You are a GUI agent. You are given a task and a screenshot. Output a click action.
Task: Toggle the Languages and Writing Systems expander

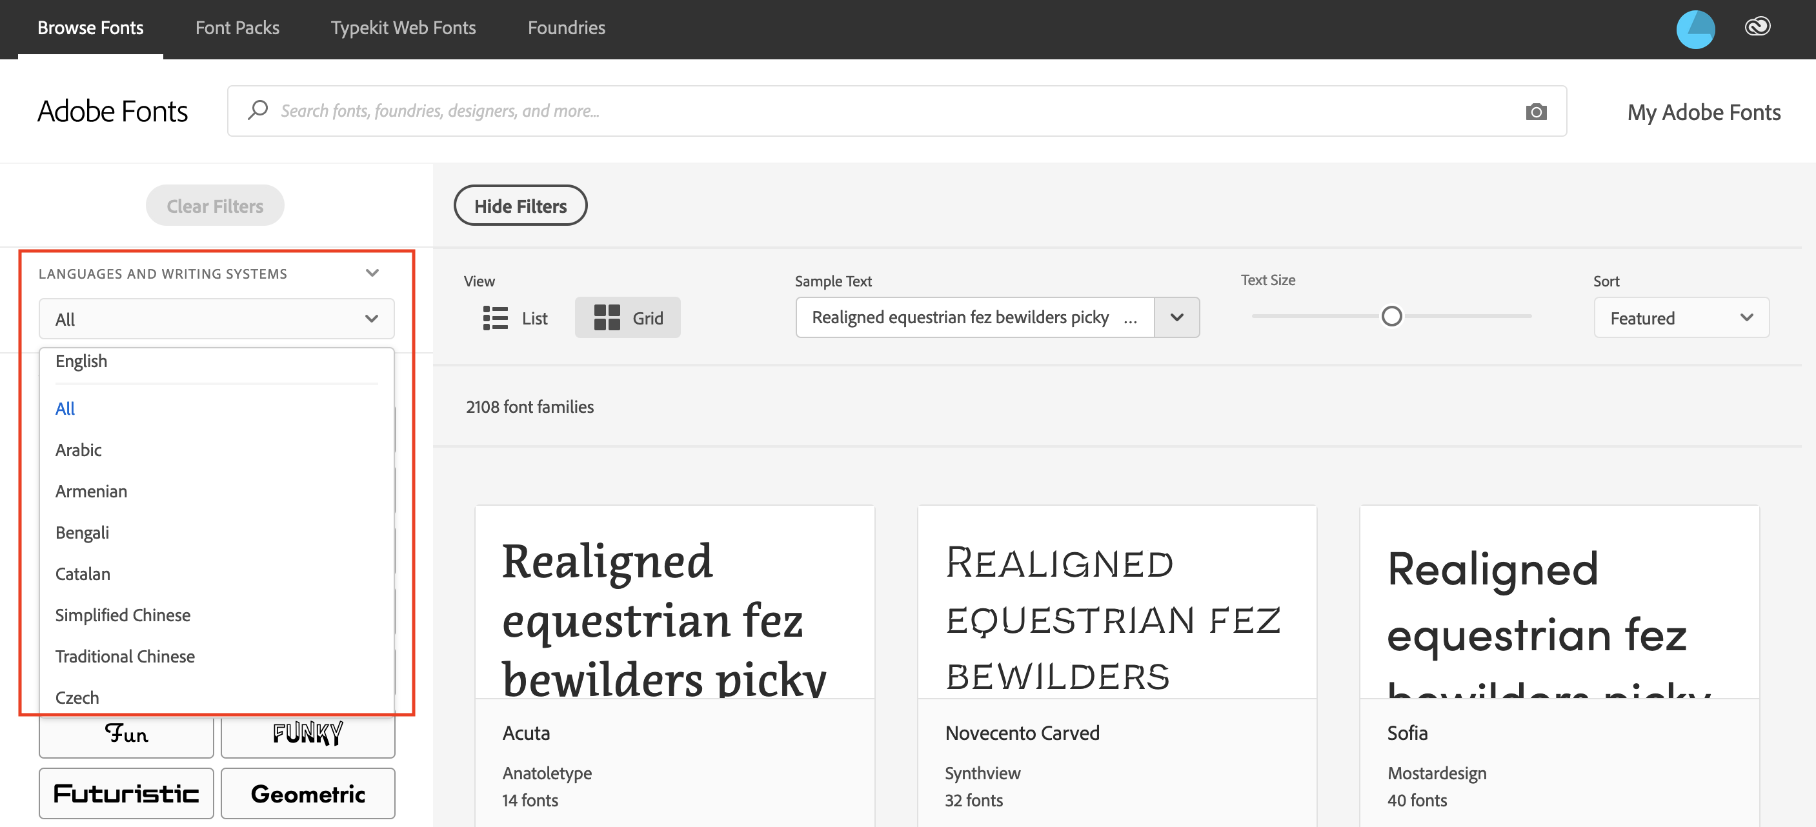[x=372, y=274]
